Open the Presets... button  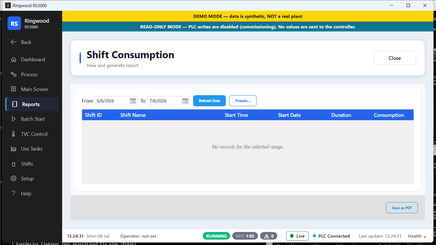pyautogui.click(x=243, y=101)
